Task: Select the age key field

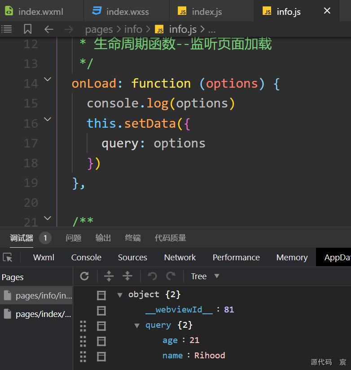Action: pos(170,340)
